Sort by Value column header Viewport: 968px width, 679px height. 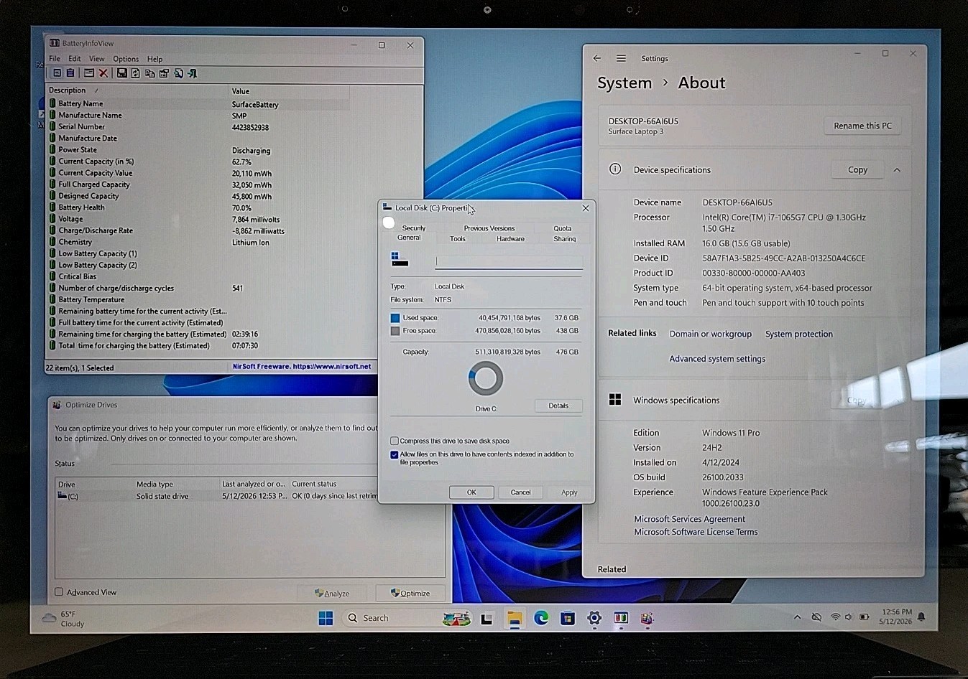tap(289, 91)
